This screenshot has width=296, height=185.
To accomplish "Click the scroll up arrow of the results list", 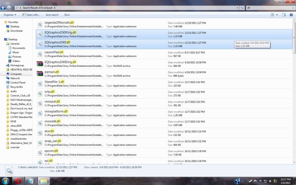I will tap(294, 20).
